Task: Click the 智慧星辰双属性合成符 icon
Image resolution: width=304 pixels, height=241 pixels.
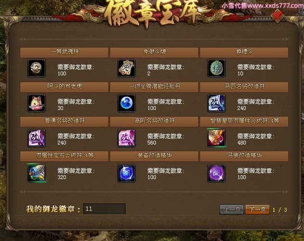Action: (x=216, y=138)
